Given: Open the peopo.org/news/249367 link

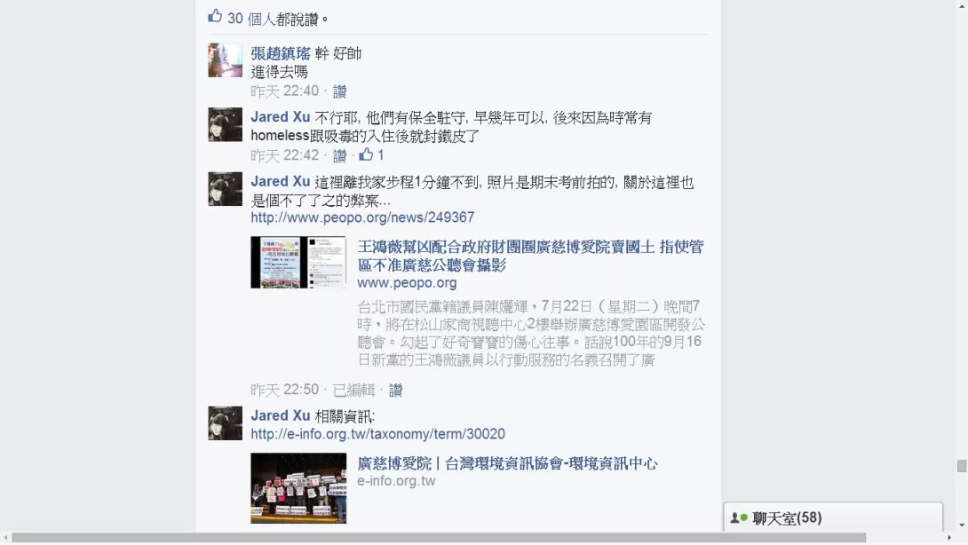Looking at the screenshot, I should [362, 217].
